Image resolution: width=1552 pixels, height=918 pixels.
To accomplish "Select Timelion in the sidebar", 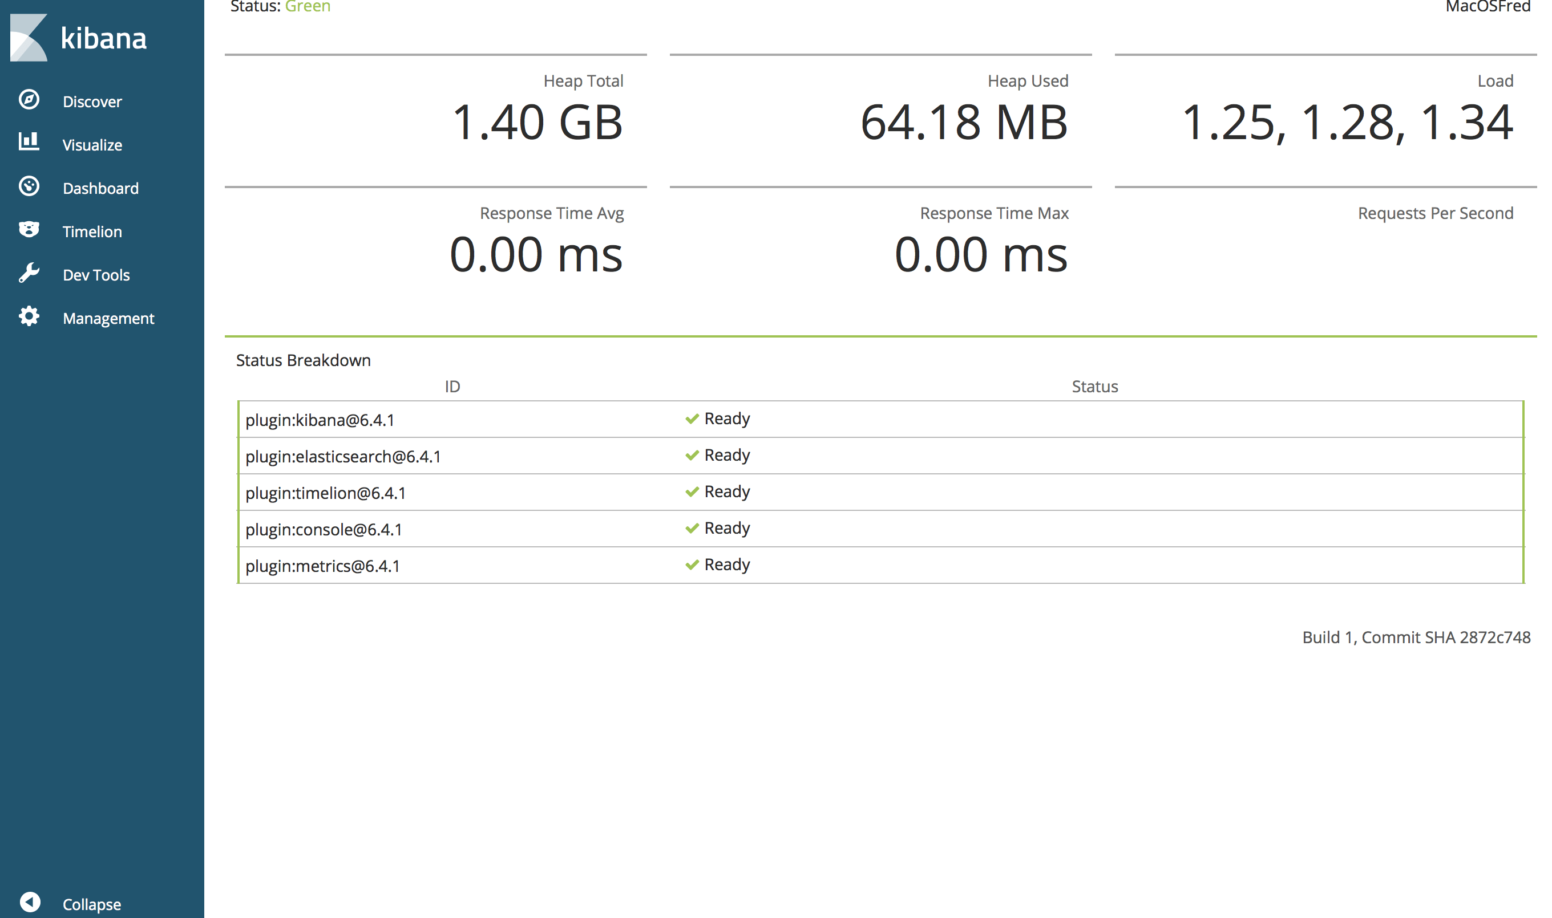I will click(x=92, y=231).
